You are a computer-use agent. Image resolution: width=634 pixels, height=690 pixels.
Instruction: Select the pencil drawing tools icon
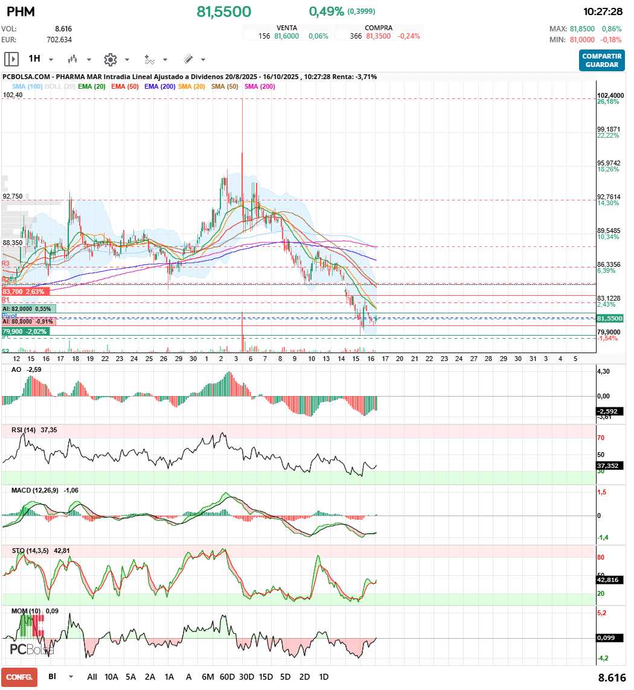point(188,59)
